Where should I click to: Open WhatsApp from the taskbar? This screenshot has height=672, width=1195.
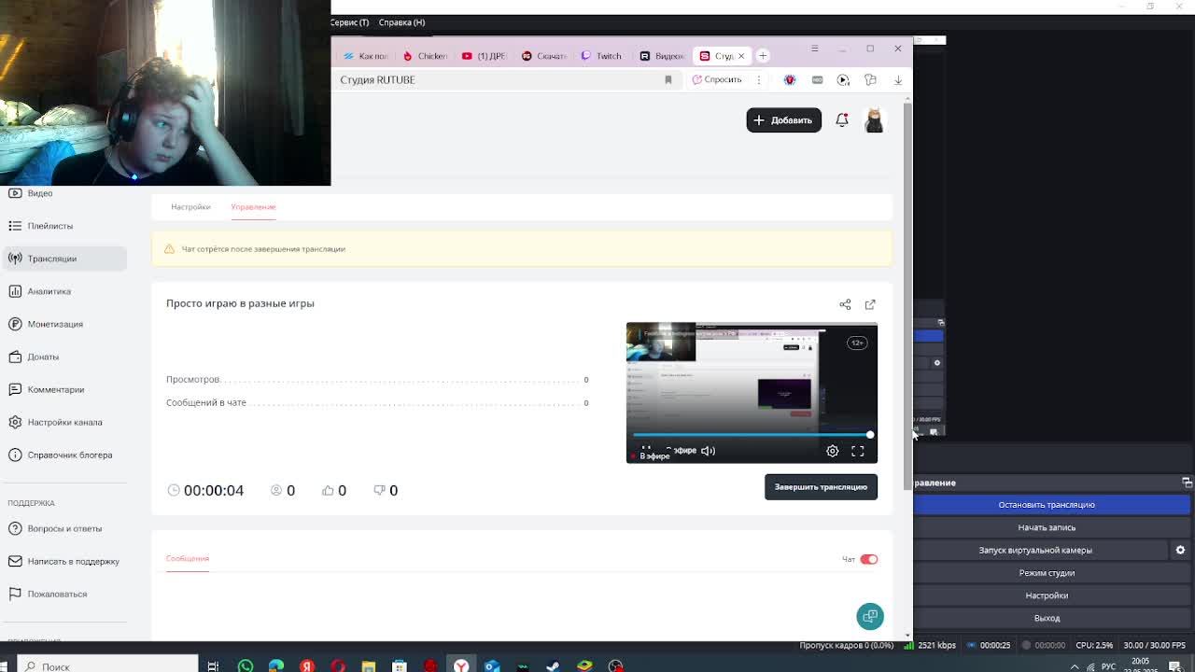click(246, 665)
